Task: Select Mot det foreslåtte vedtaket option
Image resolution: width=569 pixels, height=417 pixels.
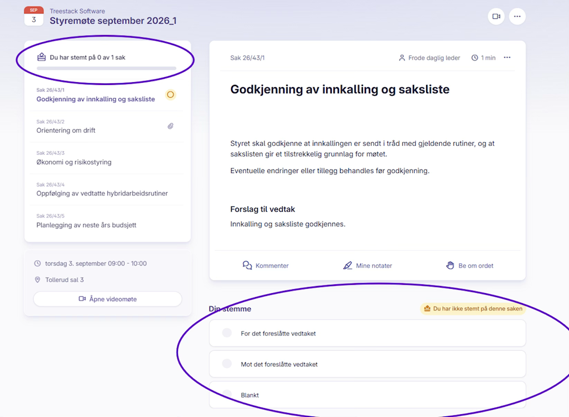Action: 367,364
